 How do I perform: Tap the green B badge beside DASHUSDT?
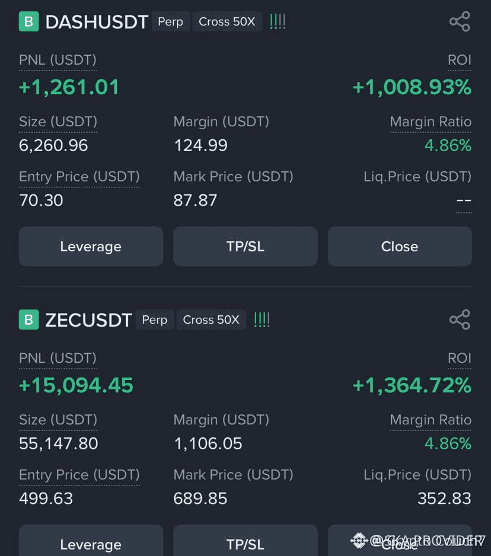[x=28, y=22]
